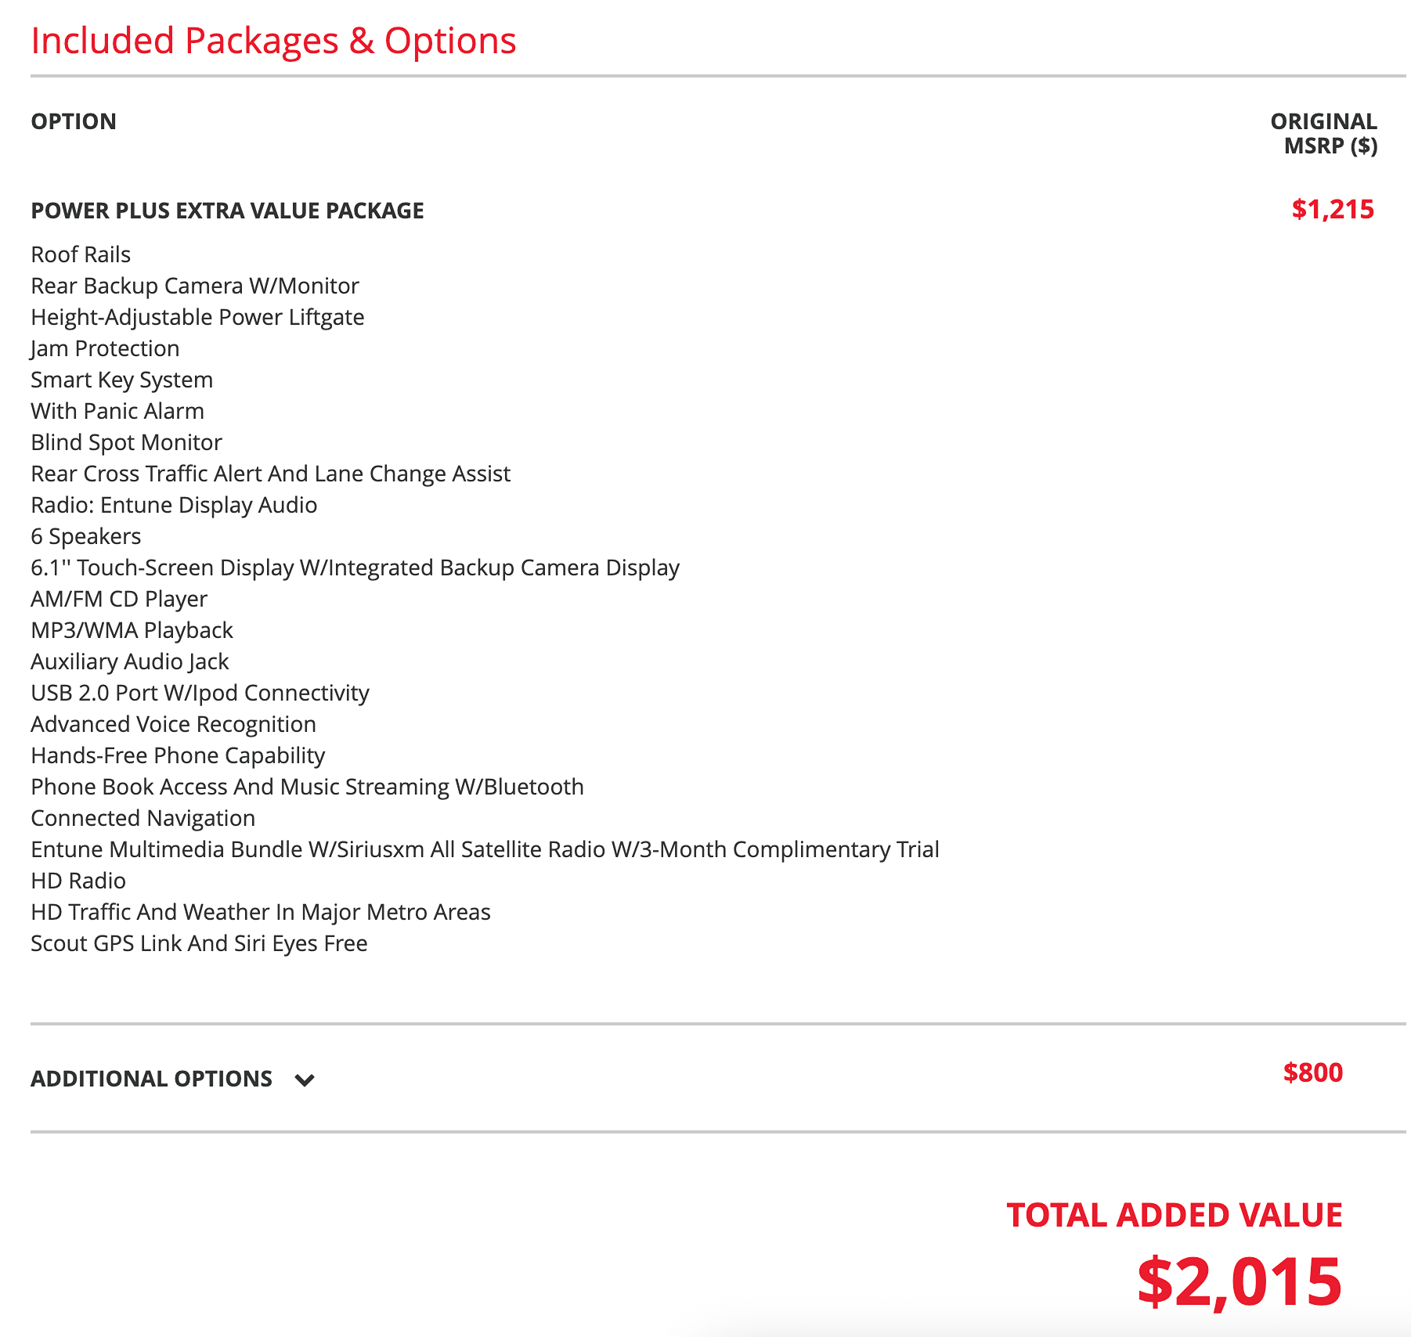The width and height of the screenshot is (1411, 1337).
Task: Click the $800 additional options price
Action: 1313,1072
